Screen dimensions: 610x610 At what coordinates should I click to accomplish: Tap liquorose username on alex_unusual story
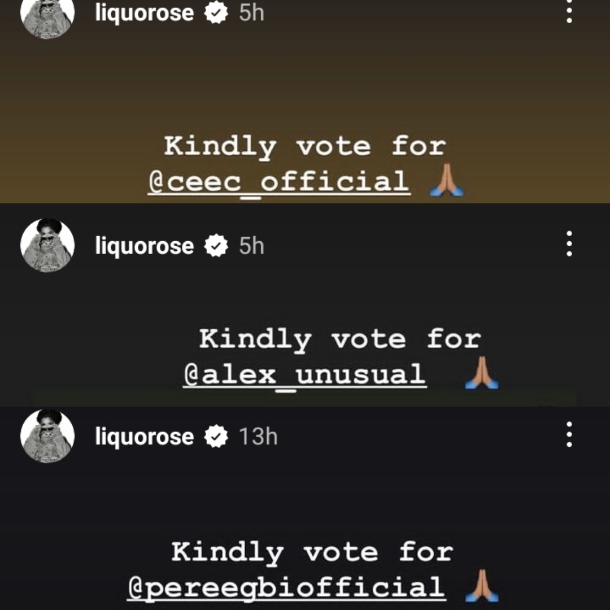tap(145, 246)
